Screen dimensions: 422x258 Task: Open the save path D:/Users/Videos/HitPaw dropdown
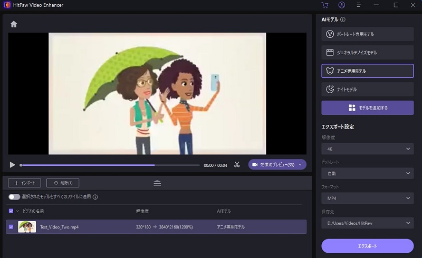tap(367, 223)
